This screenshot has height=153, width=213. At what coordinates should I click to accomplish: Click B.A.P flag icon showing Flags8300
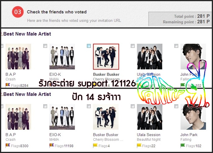tap(8, 145)
